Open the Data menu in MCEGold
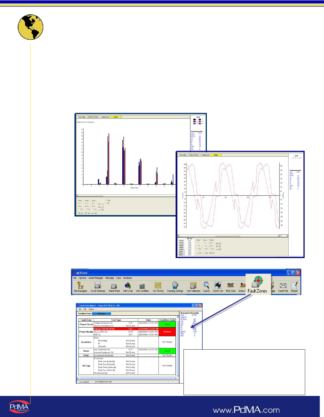324x417 pixels. click(x=118, y=278)
